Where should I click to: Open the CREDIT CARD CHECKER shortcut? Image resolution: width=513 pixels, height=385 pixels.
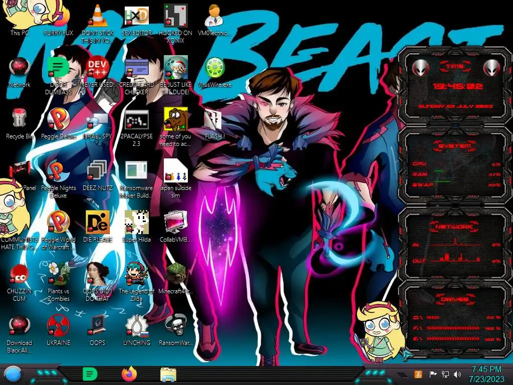[136, 67]
